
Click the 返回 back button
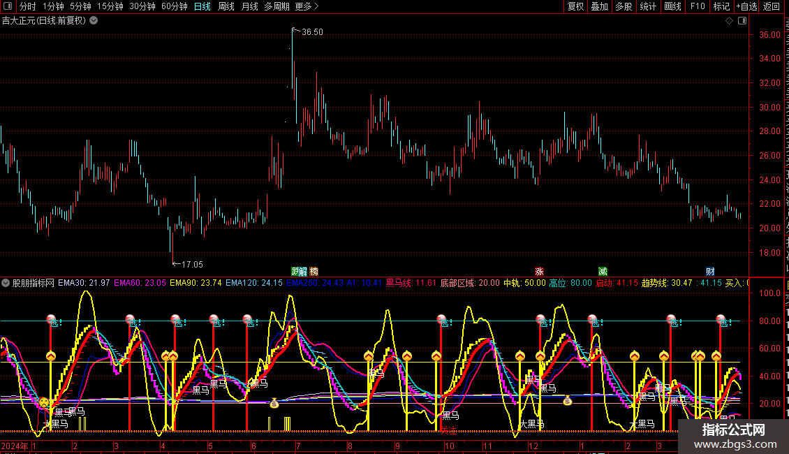pyautogui.click(x=772, y=7)
